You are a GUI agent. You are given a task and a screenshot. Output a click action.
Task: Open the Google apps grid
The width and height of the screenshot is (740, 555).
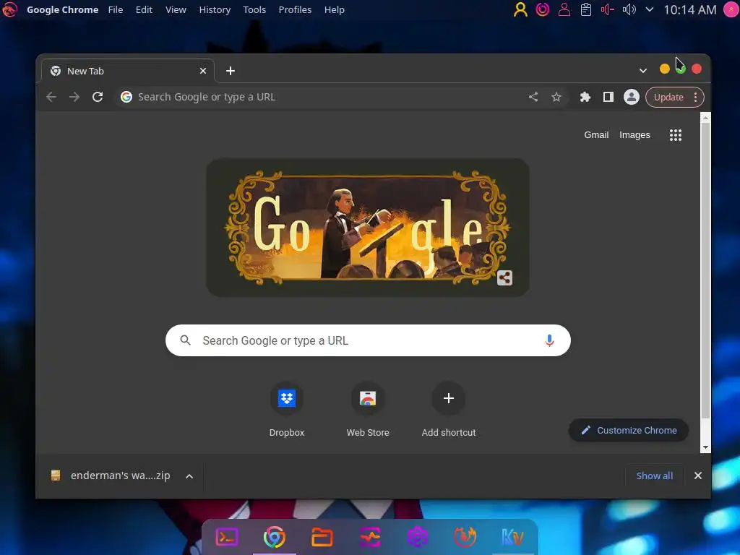pos(676,135)
